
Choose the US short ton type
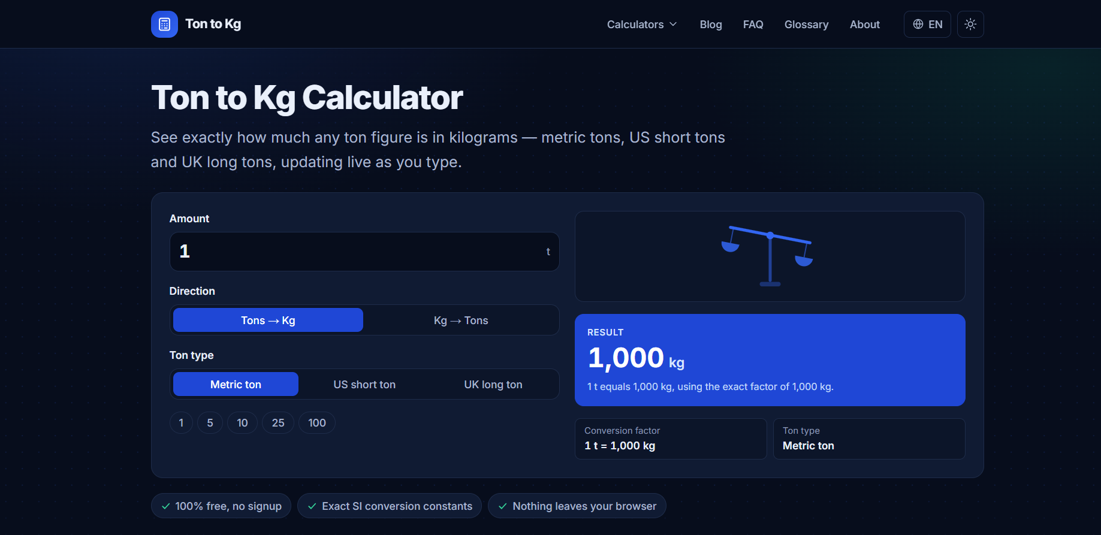(364, 384)
